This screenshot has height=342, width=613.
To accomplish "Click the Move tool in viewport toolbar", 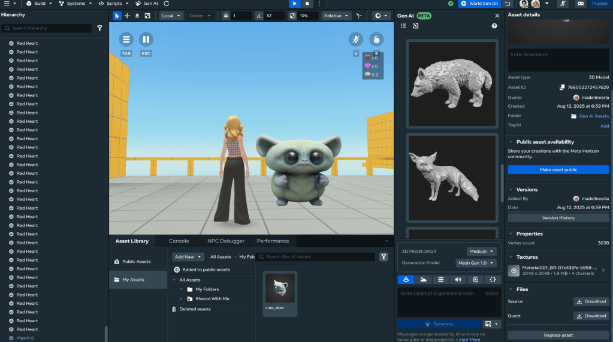I will [x=128, y=16].
